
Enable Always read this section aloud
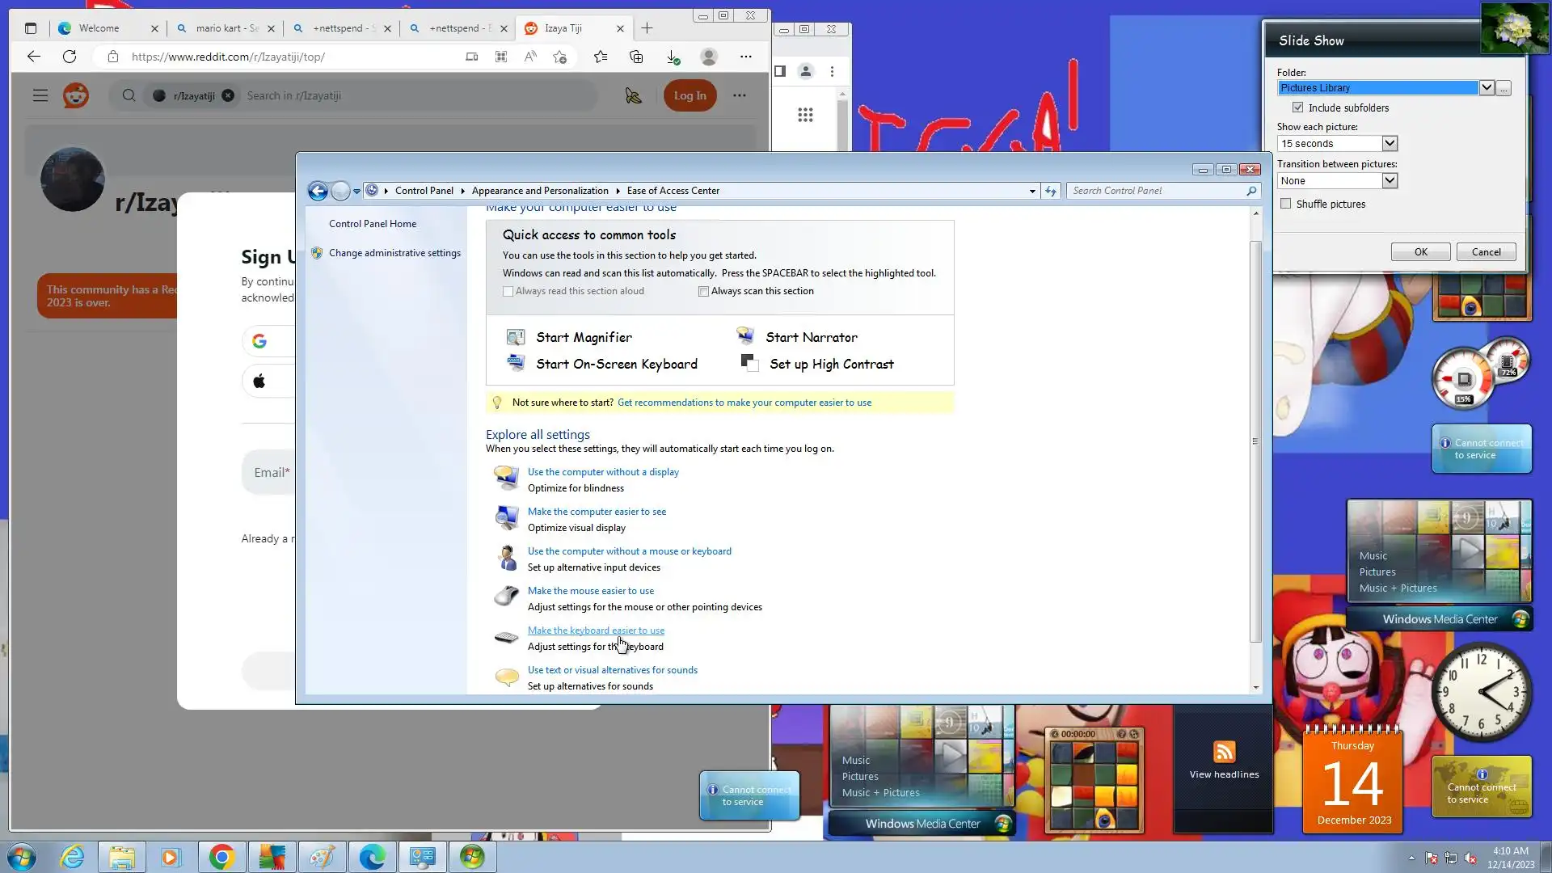tap(508, 291)
